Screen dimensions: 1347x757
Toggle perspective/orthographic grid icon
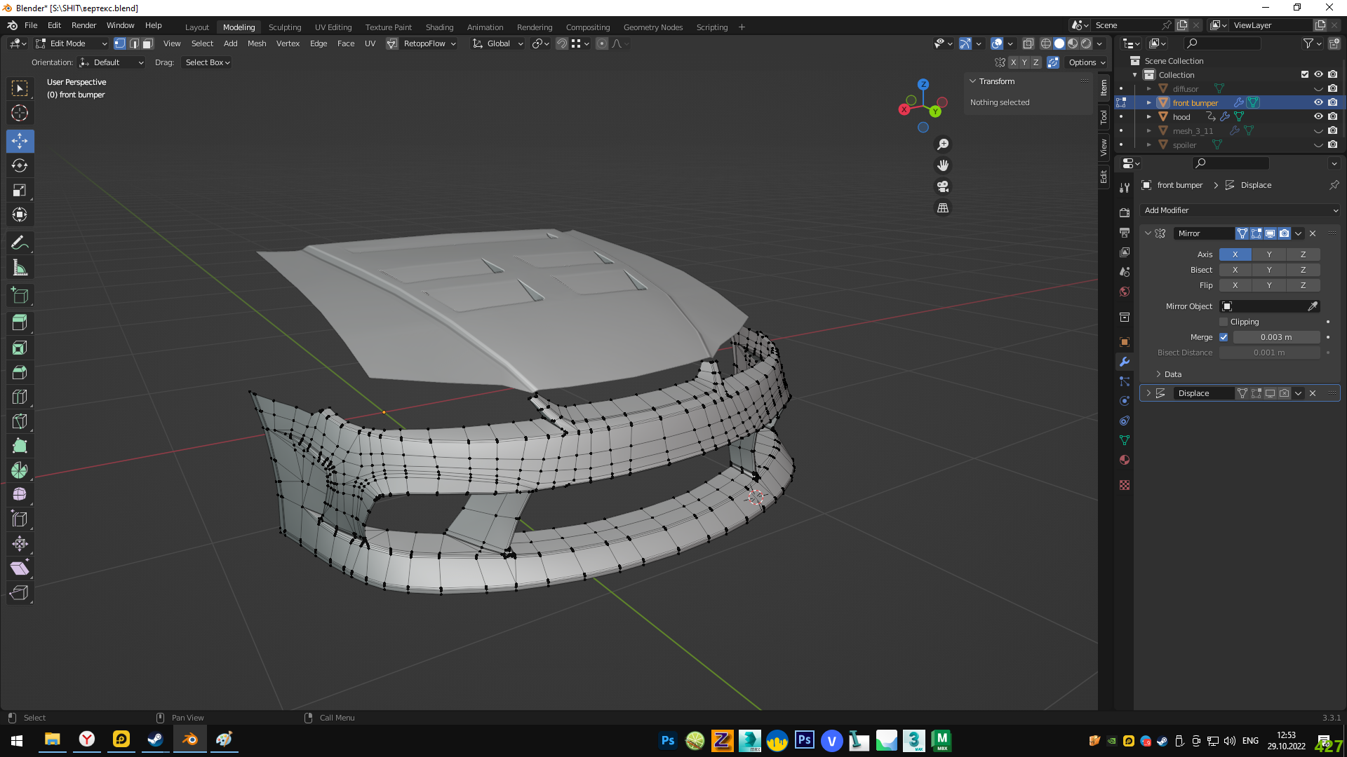tap(943, 208)
